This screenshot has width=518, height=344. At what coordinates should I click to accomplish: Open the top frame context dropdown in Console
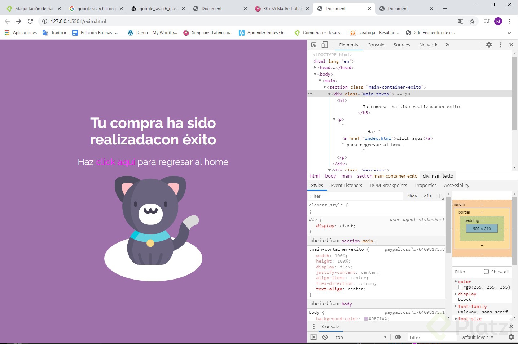click(x=360, y=337)
